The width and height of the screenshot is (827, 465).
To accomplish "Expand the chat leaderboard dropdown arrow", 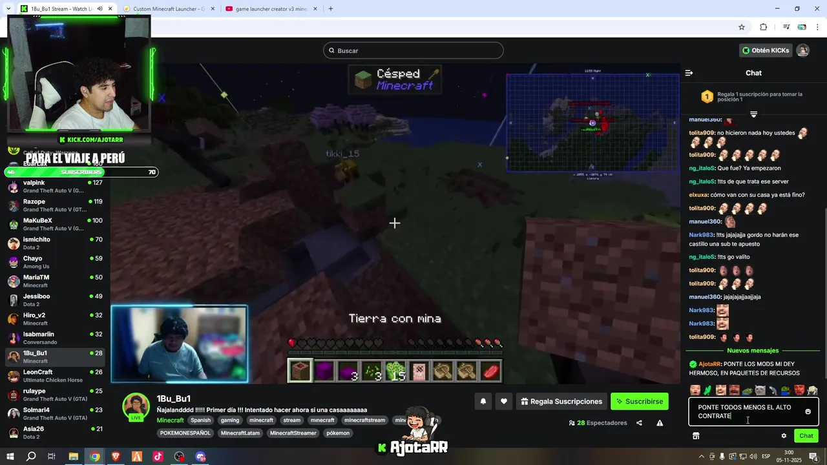I will coord(753,114).
